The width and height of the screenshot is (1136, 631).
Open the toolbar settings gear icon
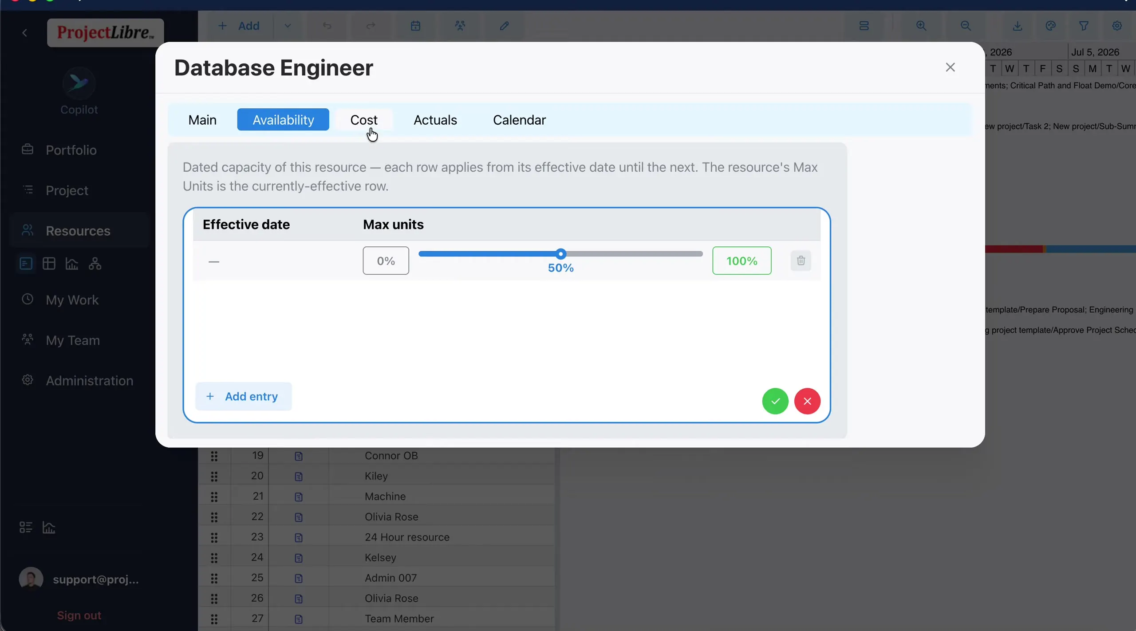[x=1117, y=26]
